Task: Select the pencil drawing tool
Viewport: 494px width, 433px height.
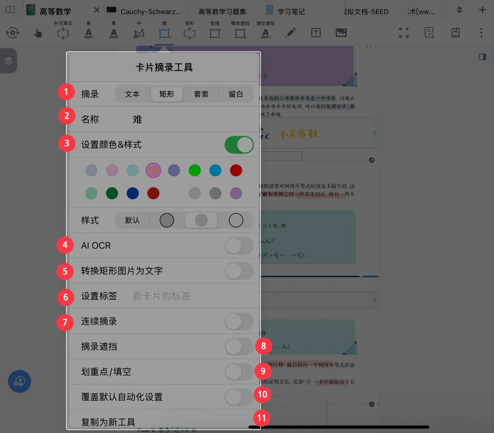Action: point(291,33)
